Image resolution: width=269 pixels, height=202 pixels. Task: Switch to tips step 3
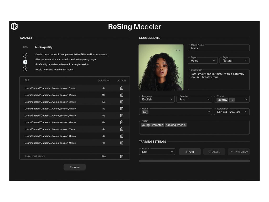coord(25,69)
